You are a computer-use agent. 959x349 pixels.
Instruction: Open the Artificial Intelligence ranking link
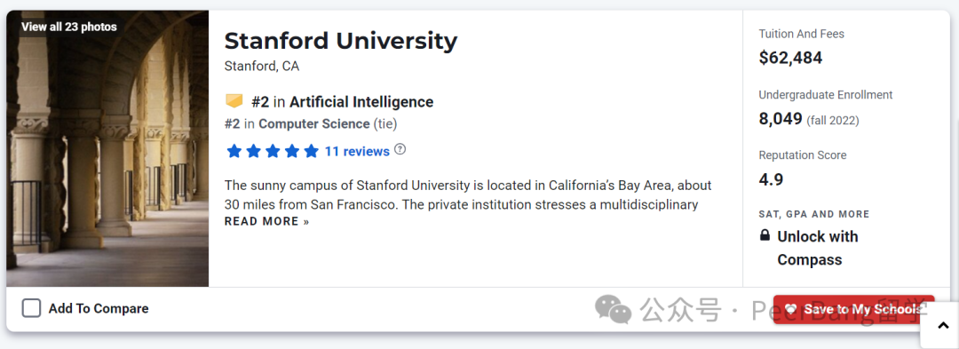click(361, 101)
